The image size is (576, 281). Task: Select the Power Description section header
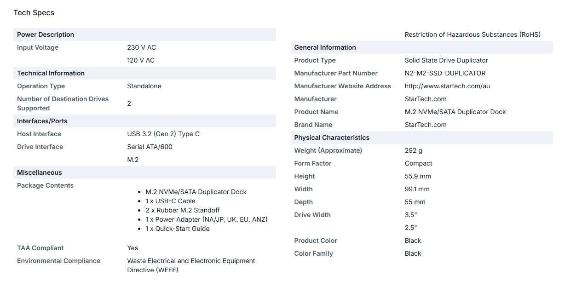[x=144, y=34]
